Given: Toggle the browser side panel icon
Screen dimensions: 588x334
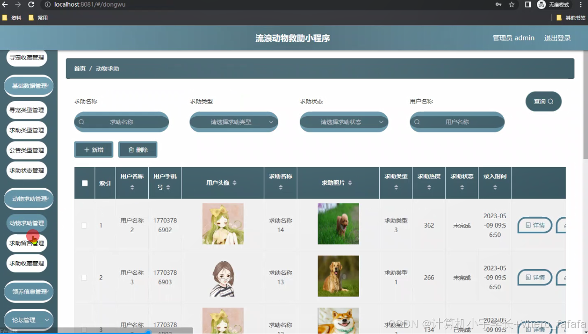Looking at the screenshot, I should coord(528,5).
